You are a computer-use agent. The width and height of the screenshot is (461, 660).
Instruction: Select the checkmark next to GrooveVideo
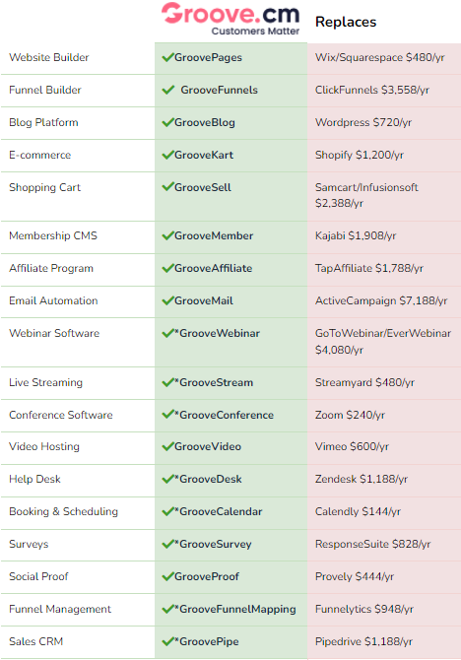tap(168, 446)
